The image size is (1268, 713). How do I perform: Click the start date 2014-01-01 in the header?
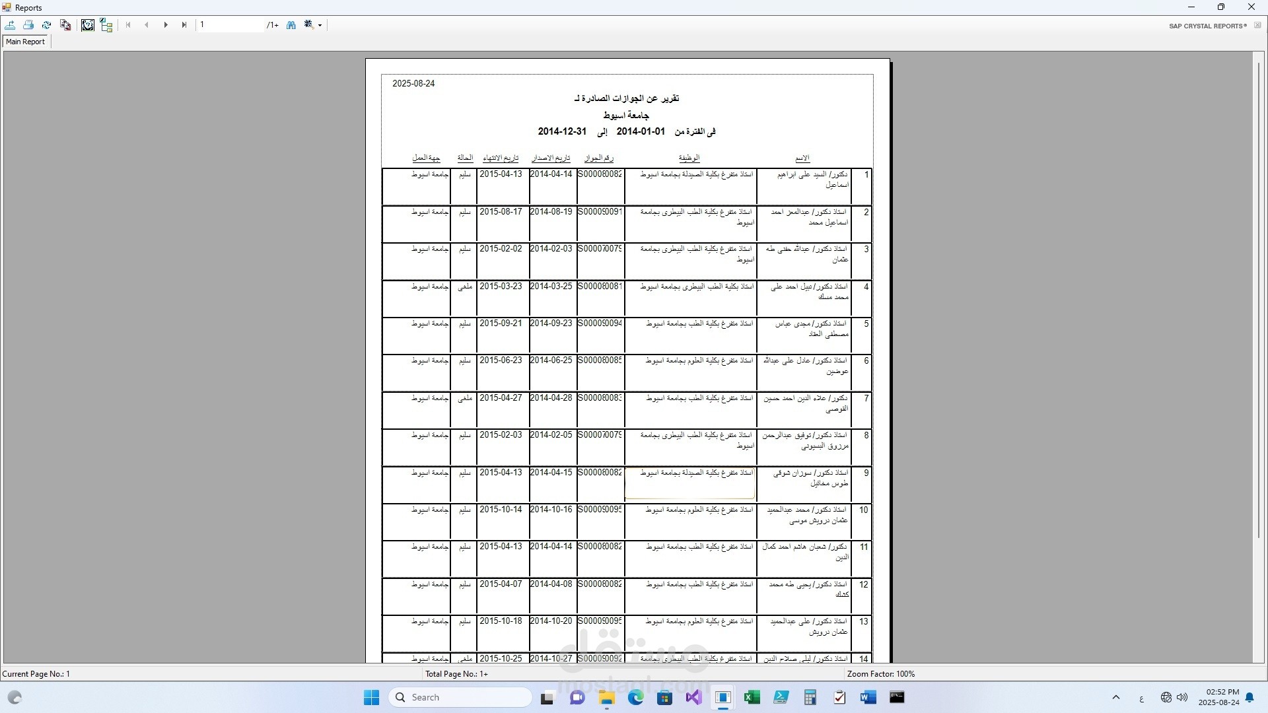(641, 131)
